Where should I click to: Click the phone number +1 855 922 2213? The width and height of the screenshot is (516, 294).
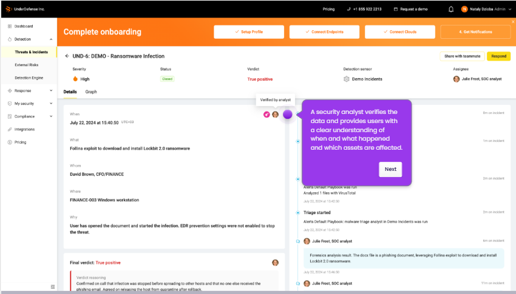click(367, 9)
